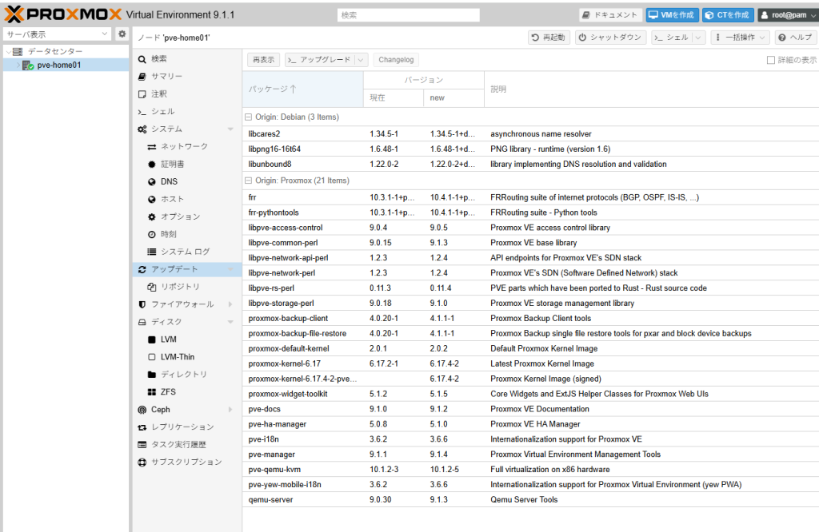Click the CTを作成 button
819x532 pixels.
[727, 14]
